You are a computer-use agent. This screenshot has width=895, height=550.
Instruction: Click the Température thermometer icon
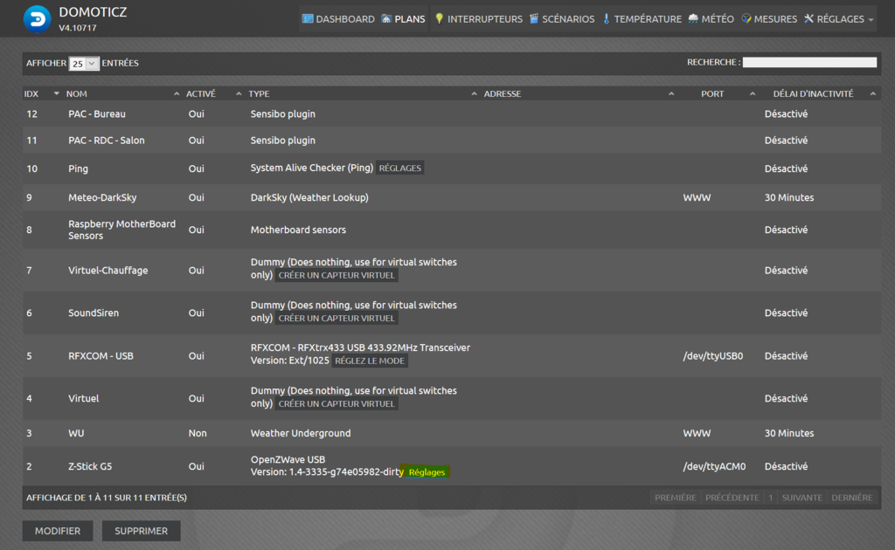[606, 18]
